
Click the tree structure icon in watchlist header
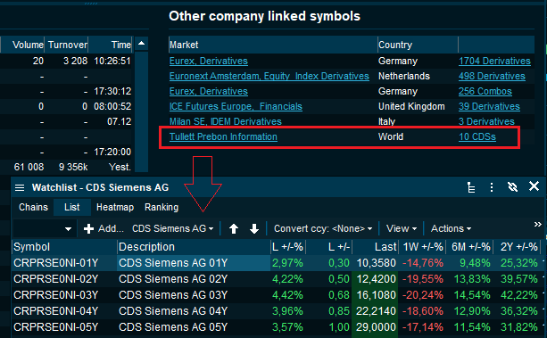[471, 187]
